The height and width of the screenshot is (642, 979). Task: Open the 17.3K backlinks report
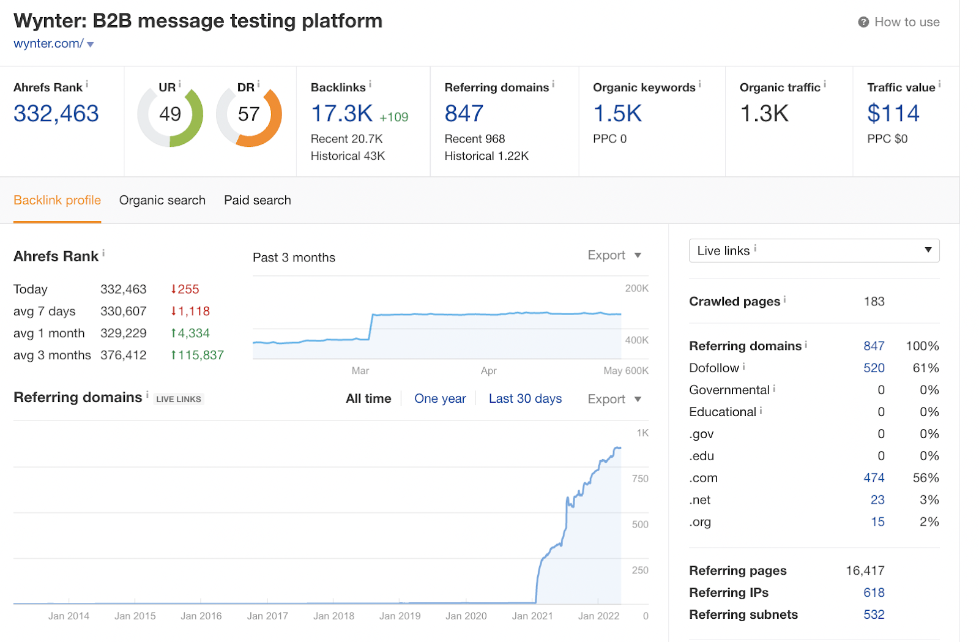click(342, 114)
